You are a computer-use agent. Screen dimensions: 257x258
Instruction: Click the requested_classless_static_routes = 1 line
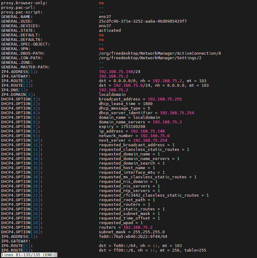click(x=144, y=149)
